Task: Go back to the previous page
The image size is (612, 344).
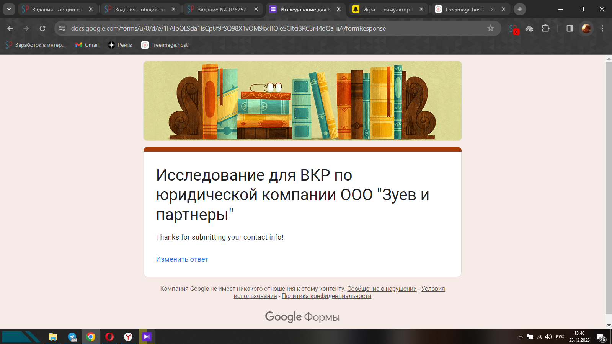Action: [10, 28]
